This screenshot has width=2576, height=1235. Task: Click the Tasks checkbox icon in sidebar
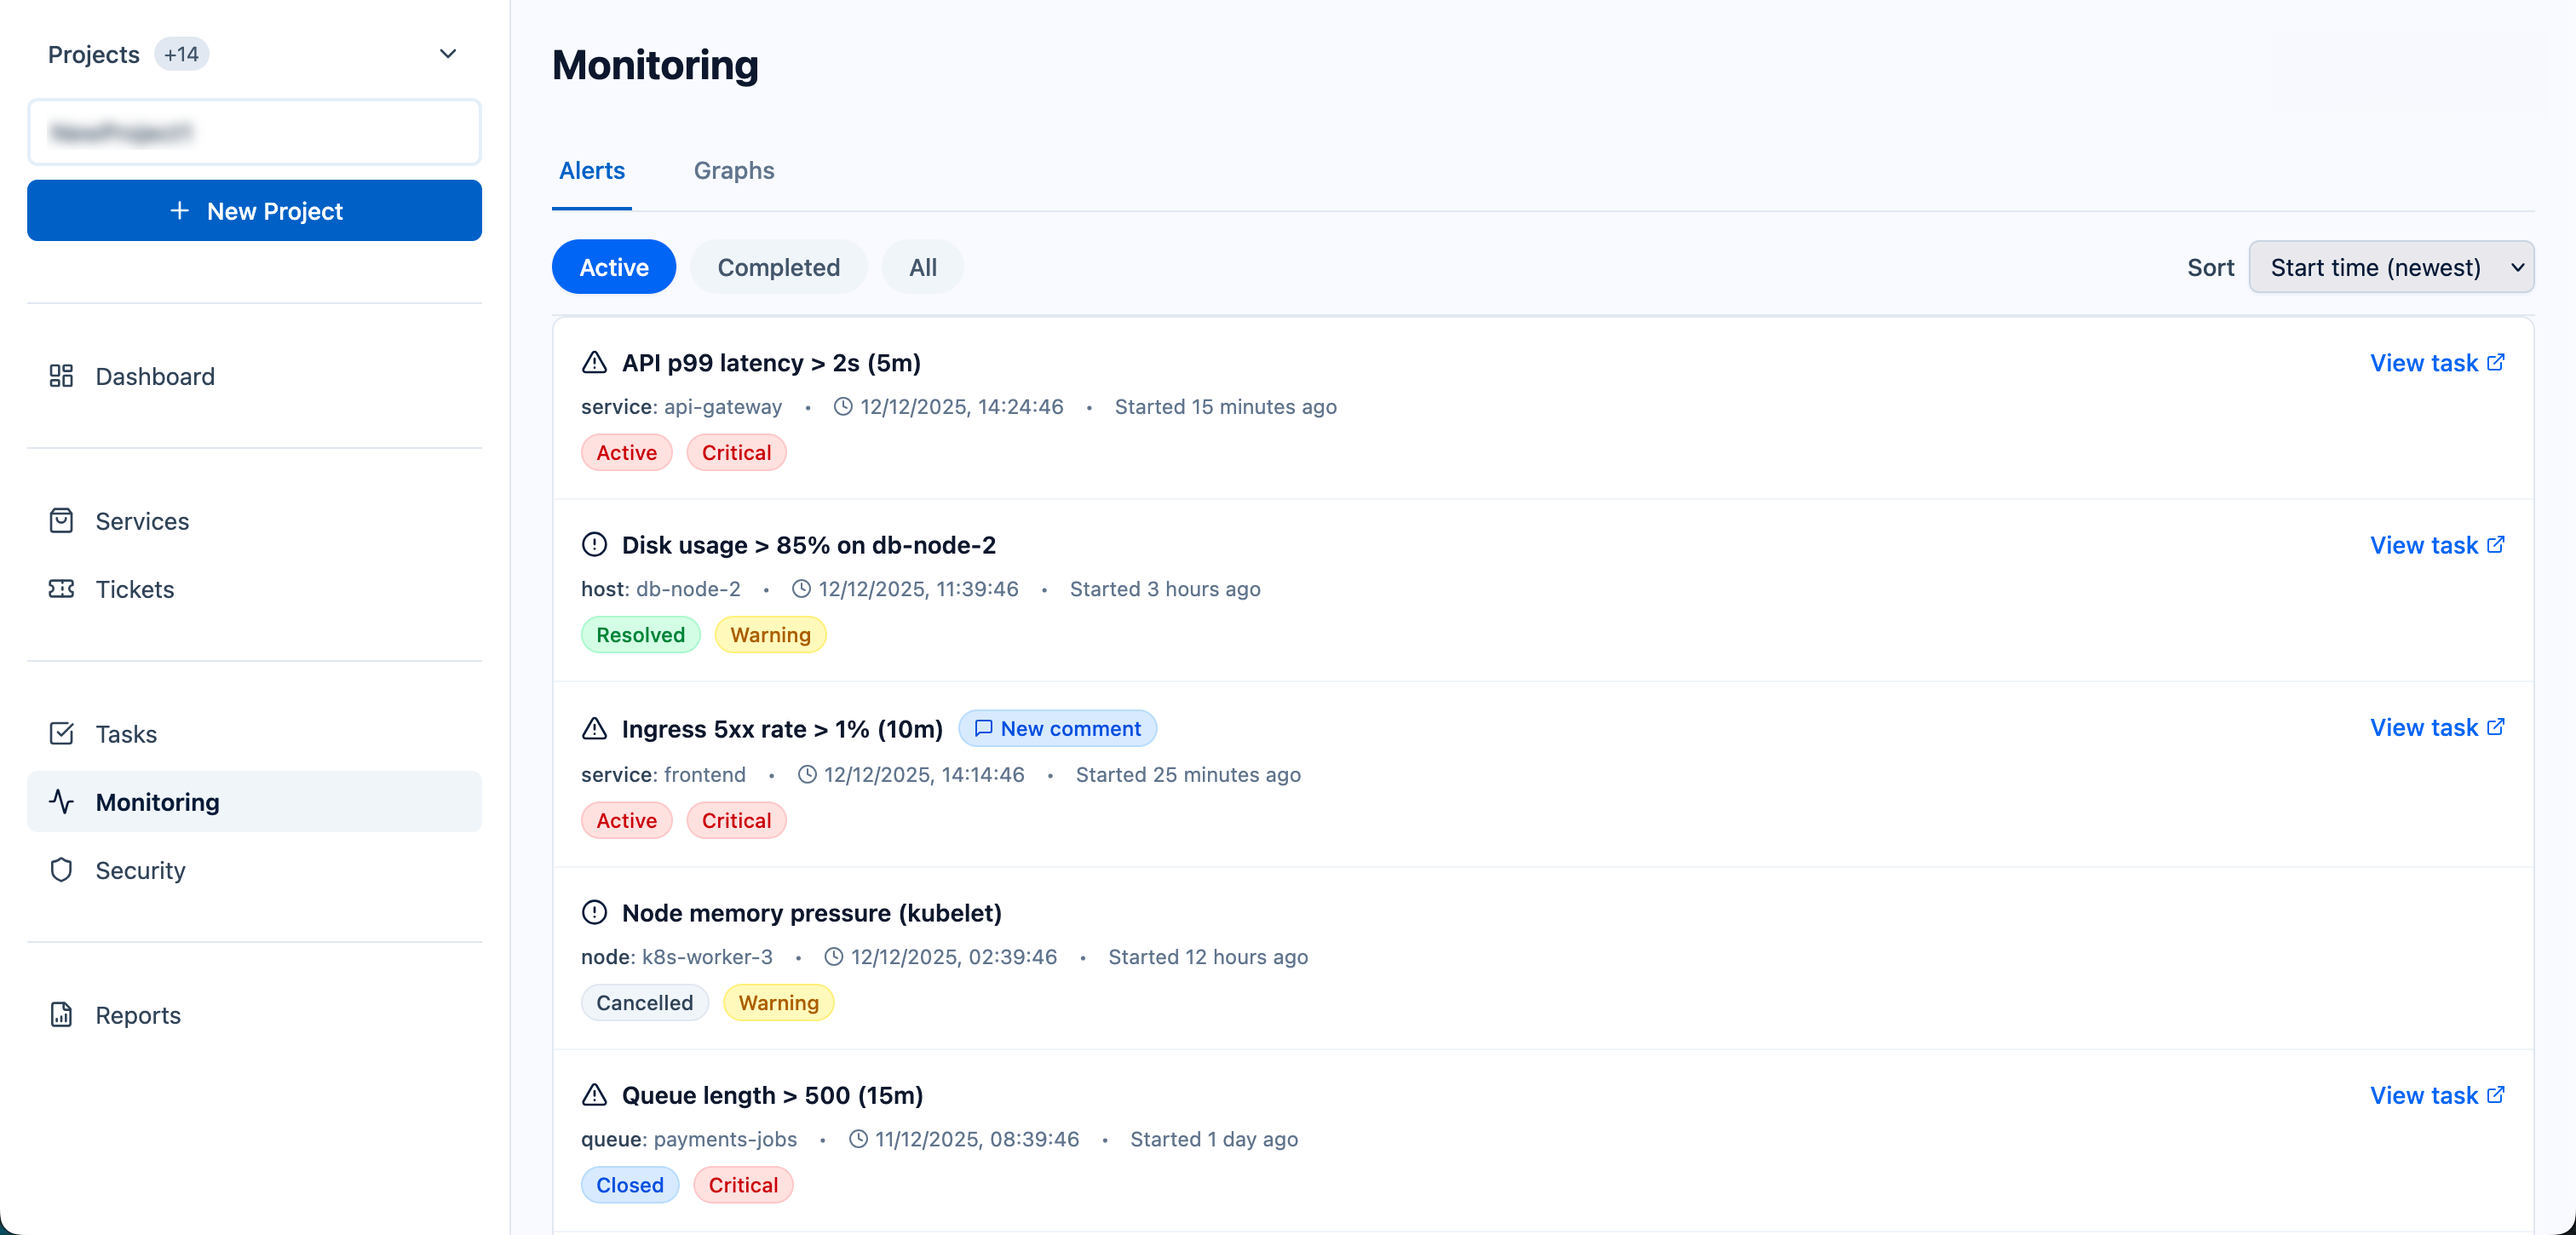(61, 734)
